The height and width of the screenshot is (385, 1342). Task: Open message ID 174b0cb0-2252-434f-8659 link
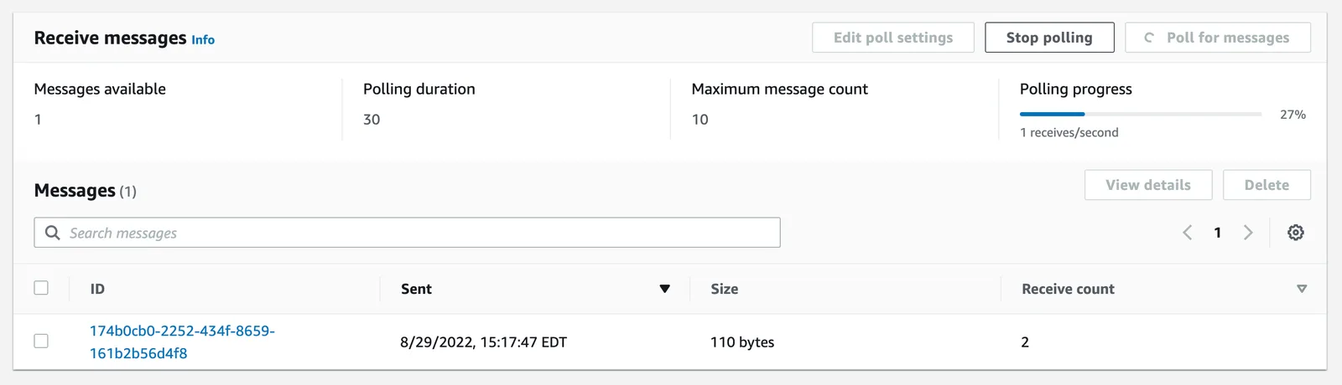pyautogui.click(x=182, y=341)
